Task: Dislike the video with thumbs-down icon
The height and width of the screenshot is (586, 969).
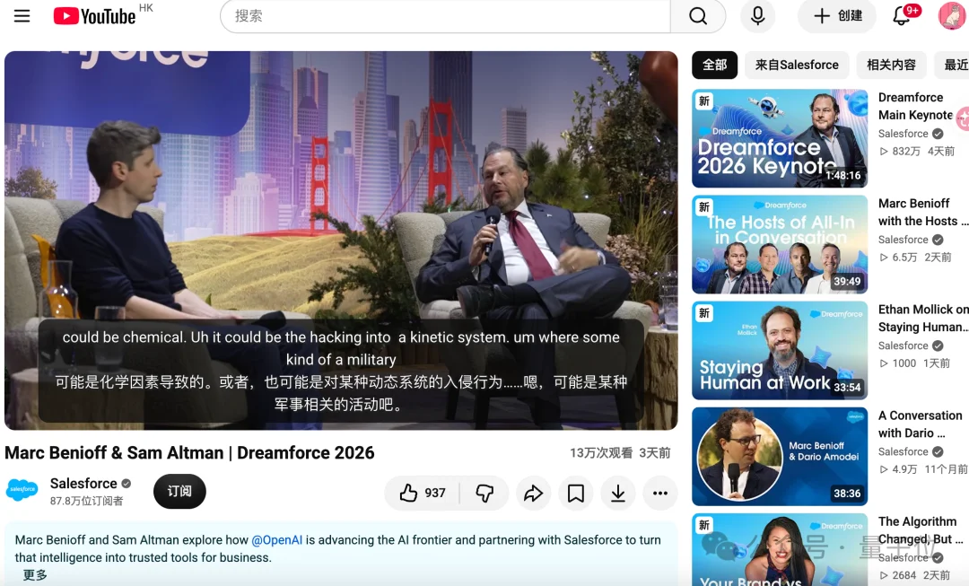Action: [484, 493]
